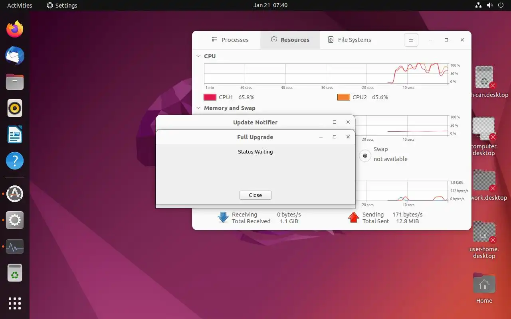
Task: Close the Full Upgrade window
Action: point(348,137)
